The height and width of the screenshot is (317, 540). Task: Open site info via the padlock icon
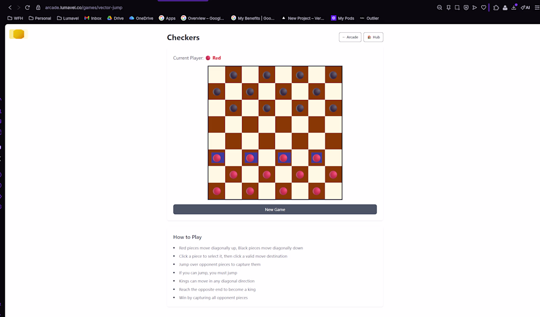(x=38, y=7)
